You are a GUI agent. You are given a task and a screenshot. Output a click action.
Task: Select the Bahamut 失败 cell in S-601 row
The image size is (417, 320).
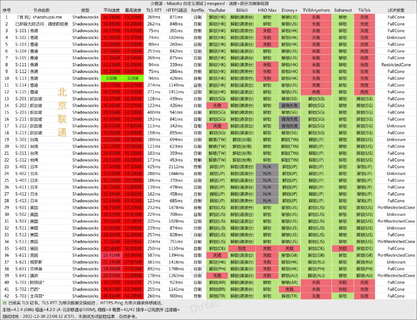(x=343, y=249)
